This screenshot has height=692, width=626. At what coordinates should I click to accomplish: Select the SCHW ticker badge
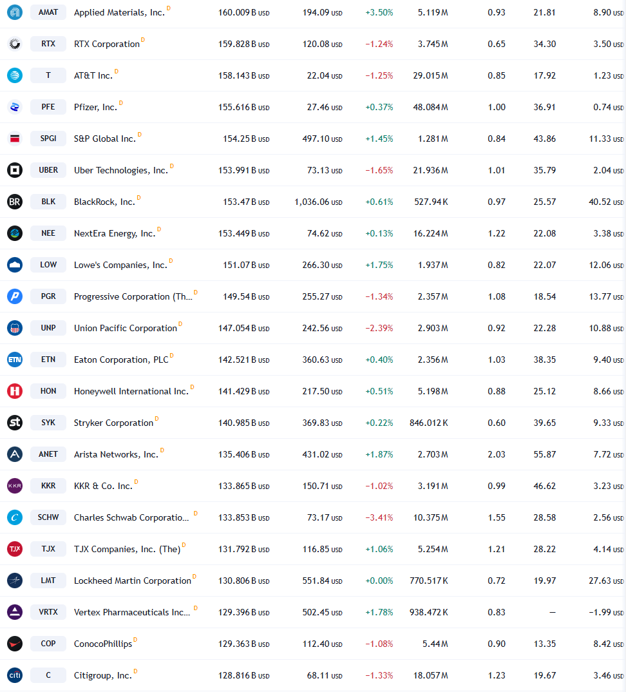coord(48,517)
